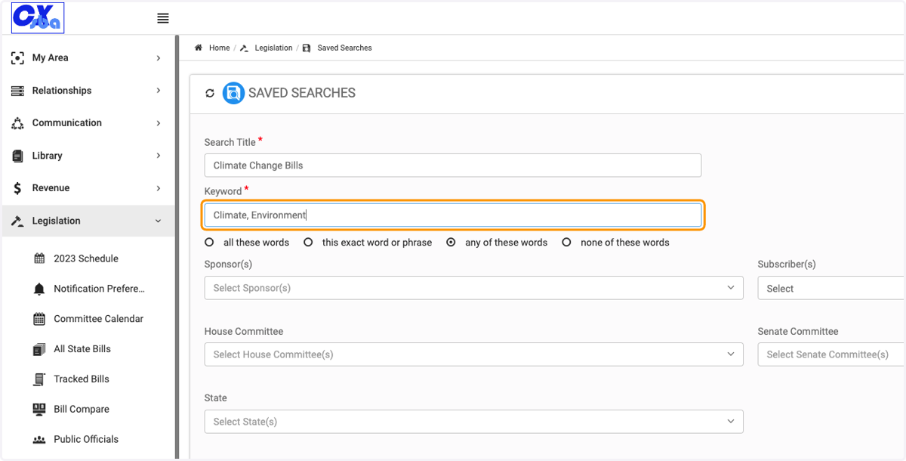This screenshot has height=461, width=906.
Task: Select 'this exact word or phrase' option
Action: tap(308, 243)
